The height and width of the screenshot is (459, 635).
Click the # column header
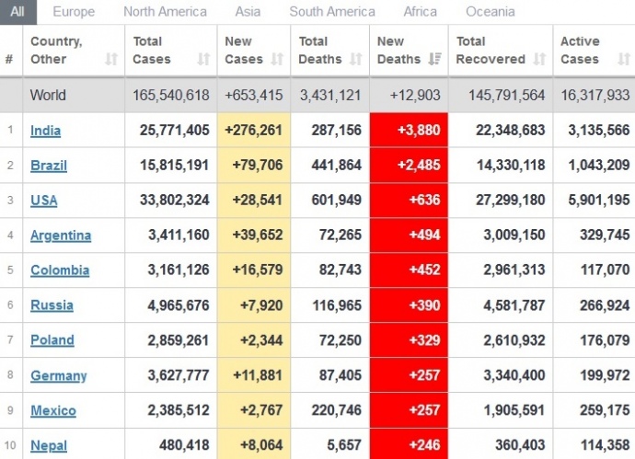(x=9, y=60)
